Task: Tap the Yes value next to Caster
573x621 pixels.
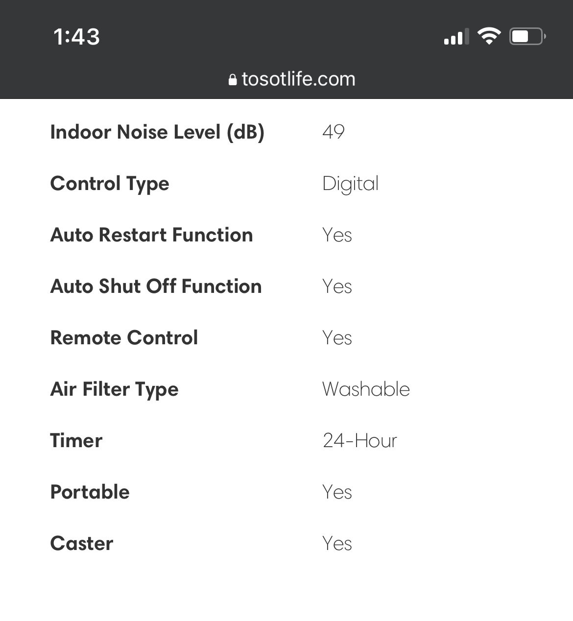Action: pos(337,544)
